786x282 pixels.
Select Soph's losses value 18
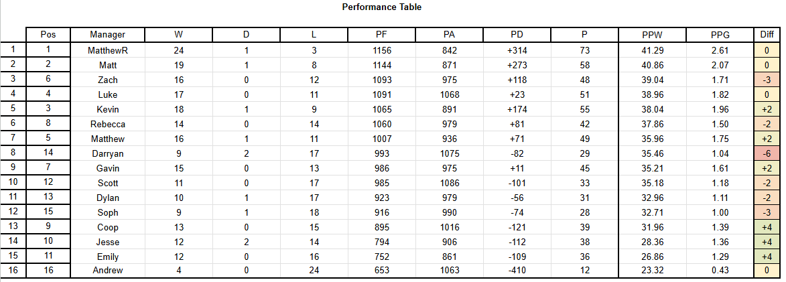[x=314, y=212]
